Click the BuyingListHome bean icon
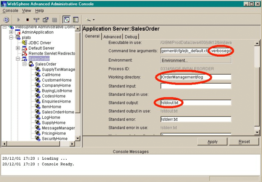Screen dimensions: 262x182 pyautogui.click(x=38, y=91)
